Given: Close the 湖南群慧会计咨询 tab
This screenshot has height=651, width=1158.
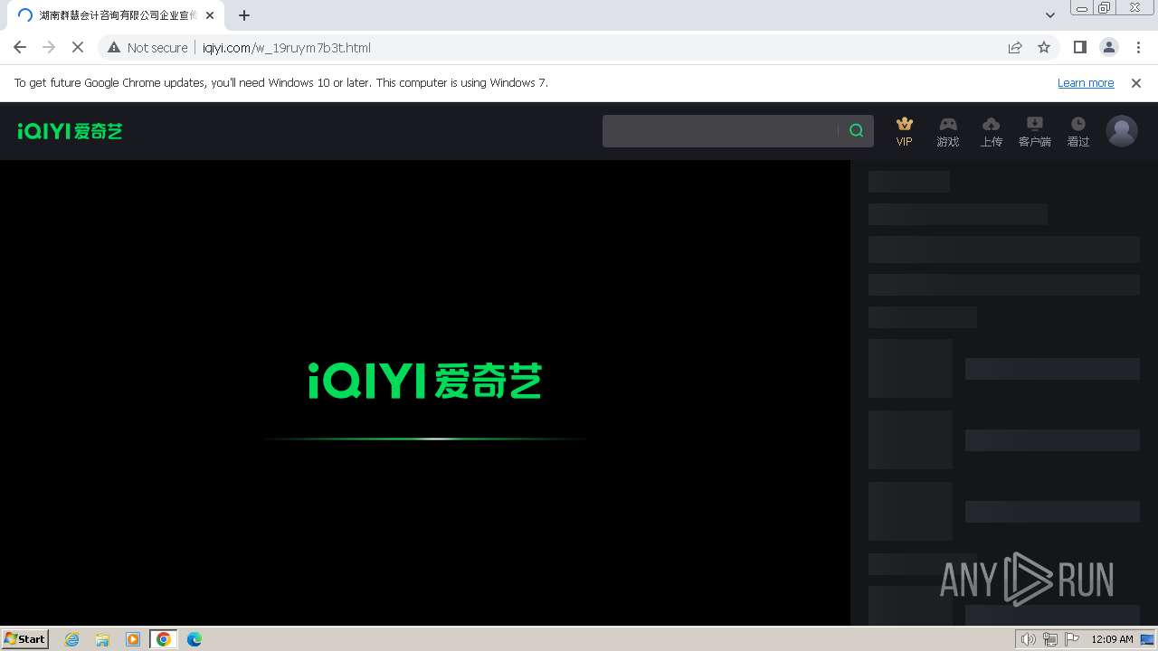Looking at the screenshot, I should [x=210, y=15].
